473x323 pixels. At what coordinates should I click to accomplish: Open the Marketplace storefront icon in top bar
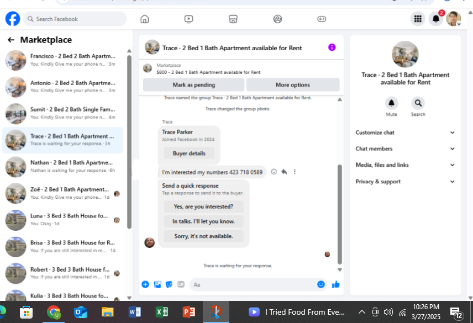233,19
